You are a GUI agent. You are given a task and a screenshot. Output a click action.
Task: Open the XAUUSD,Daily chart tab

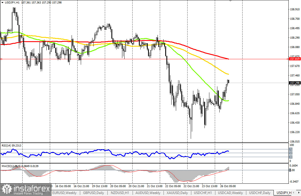tap(177, 193)
